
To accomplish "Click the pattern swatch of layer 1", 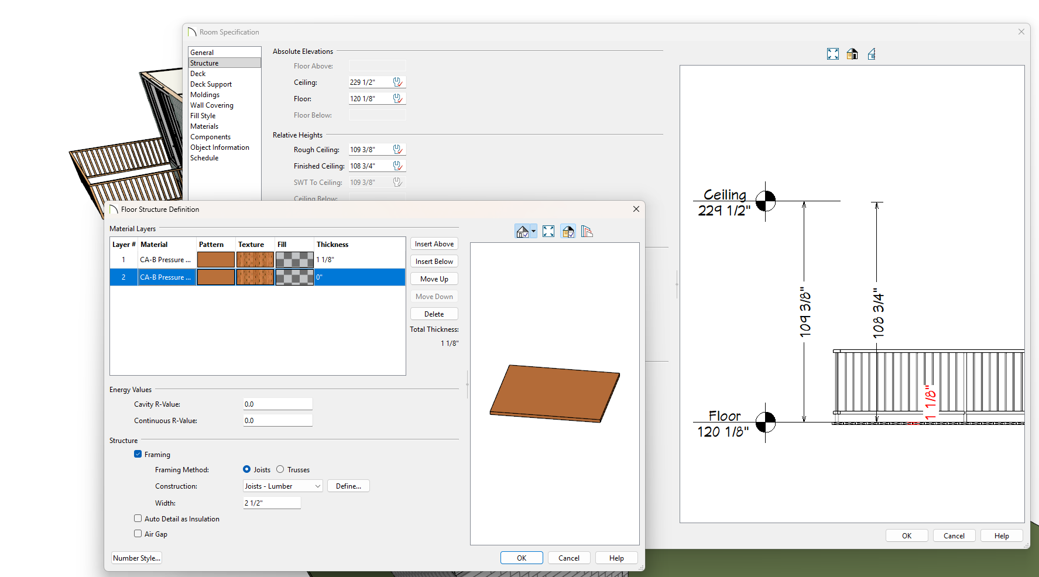I will tap(215, 260).
